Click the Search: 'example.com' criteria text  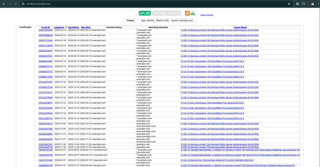pyautogui.click(x=182, y=20)
